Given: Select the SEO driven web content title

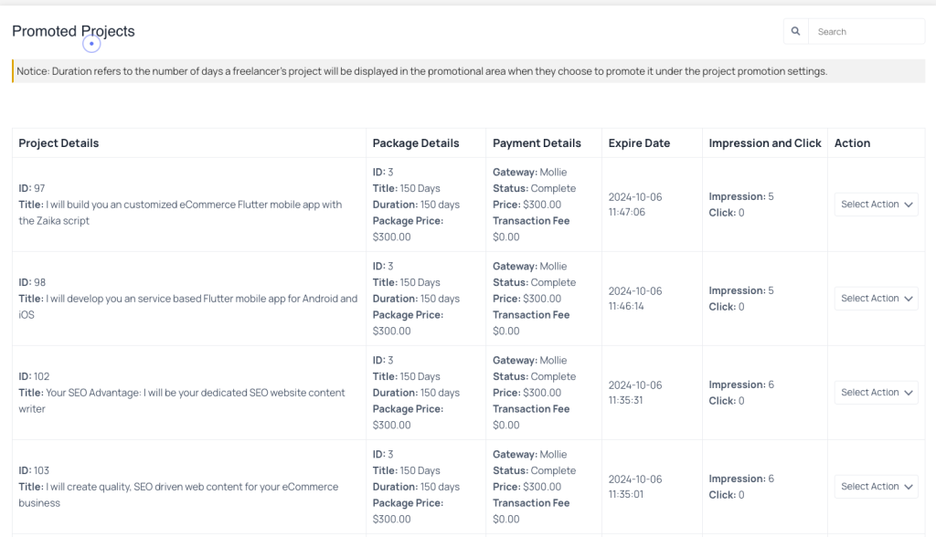Looking at the screenshot, I should tap(178, 495).
